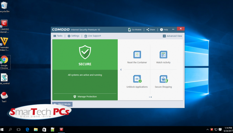Open File Explorer from the taskbar

pyautogui.click(x=36, y=130)
